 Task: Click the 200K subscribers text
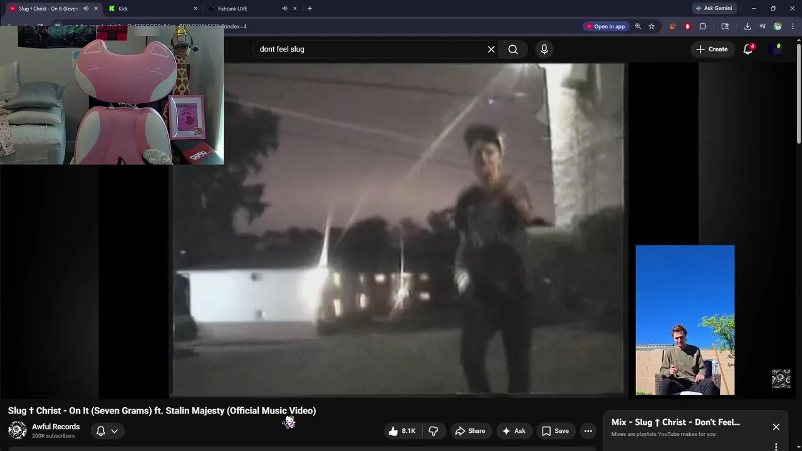53,436
